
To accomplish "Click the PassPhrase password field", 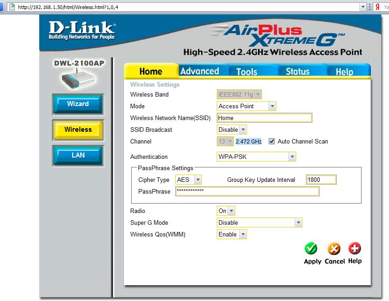I will pyautogui.click(x=247, y=191).
